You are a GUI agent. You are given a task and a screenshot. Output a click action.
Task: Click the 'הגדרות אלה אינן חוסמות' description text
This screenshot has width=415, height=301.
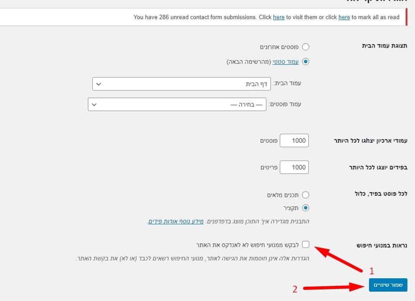pyautogui.click(x=192, y=258)
